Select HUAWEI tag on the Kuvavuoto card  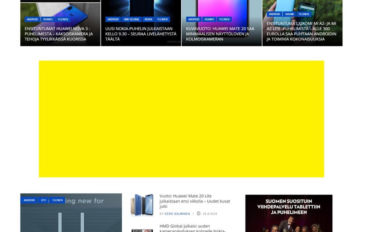pos(209,19)
